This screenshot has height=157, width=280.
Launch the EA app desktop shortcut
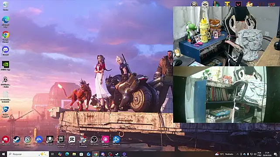[x=38, y=140]
